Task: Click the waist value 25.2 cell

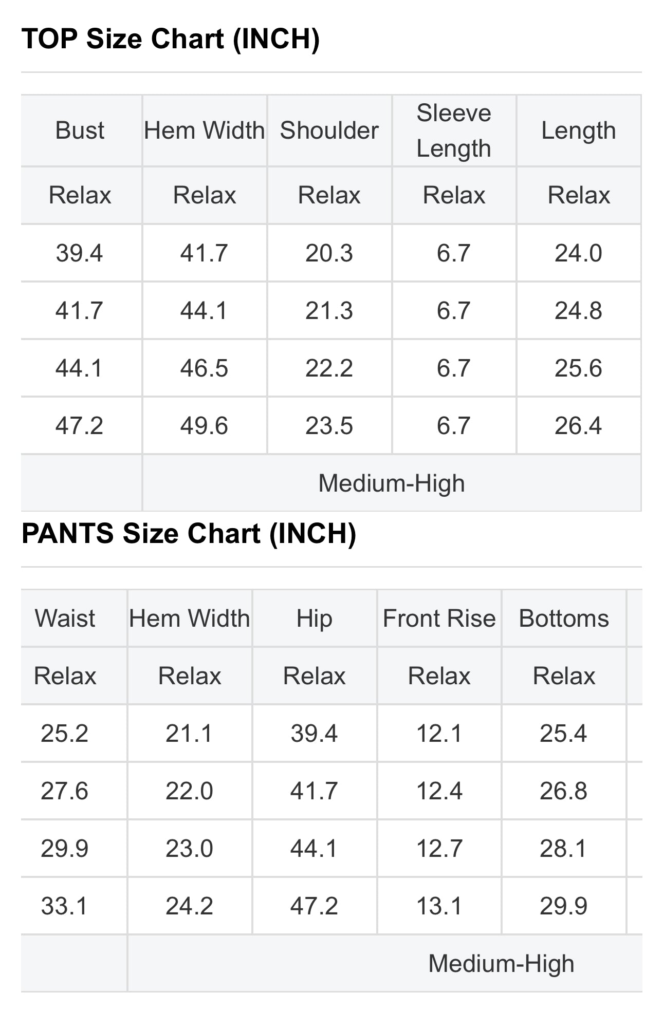Action: point(65,733)
